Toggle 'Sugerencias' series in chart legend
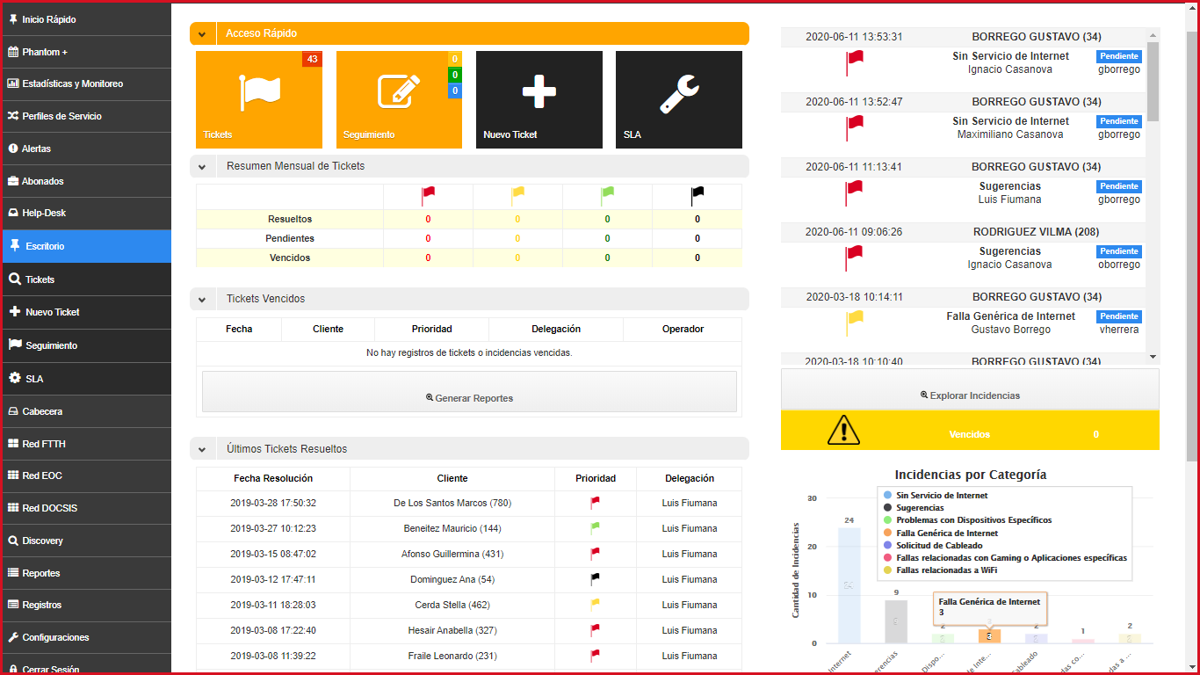 point(919,508)
